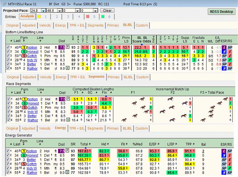Open the Projected Pace dropdown showing 24.8
The image size is (238, 177).
tap(44, 10)
